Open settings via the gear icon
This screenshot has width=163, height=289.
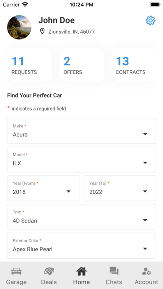tap(151, 20)
